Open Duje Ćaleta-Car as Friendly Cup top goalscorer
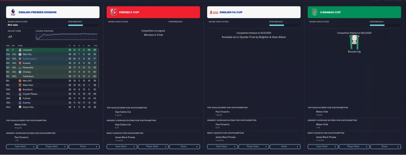The height and width of the screenshot is (155, 406). (x=123, y=112)
